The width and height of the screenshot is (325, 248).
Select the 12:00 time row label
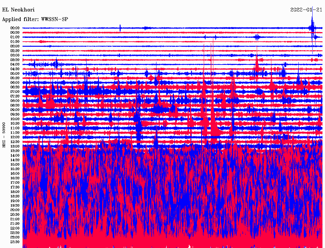[15, 137]
